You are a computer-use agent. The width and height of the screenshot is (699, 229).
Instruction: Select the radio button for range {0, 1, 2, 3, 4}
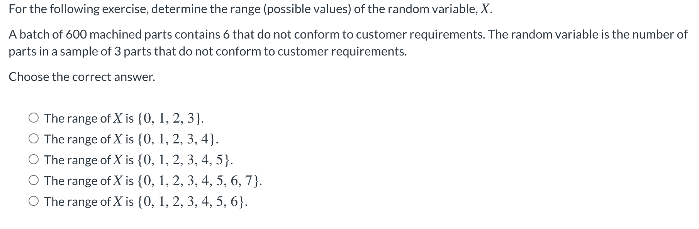point(34,138)
